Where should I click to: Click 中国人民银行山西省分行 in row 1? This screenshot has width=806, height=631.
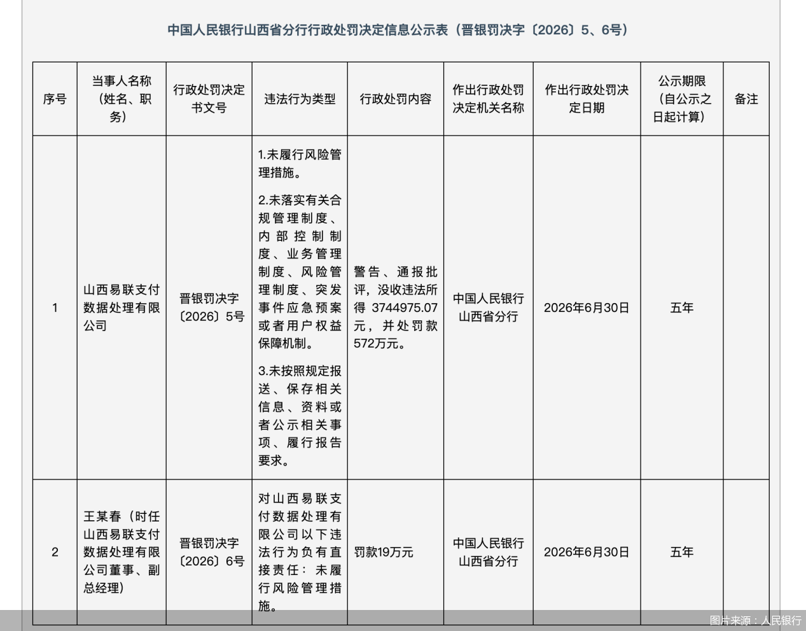(x=489, y=308)
